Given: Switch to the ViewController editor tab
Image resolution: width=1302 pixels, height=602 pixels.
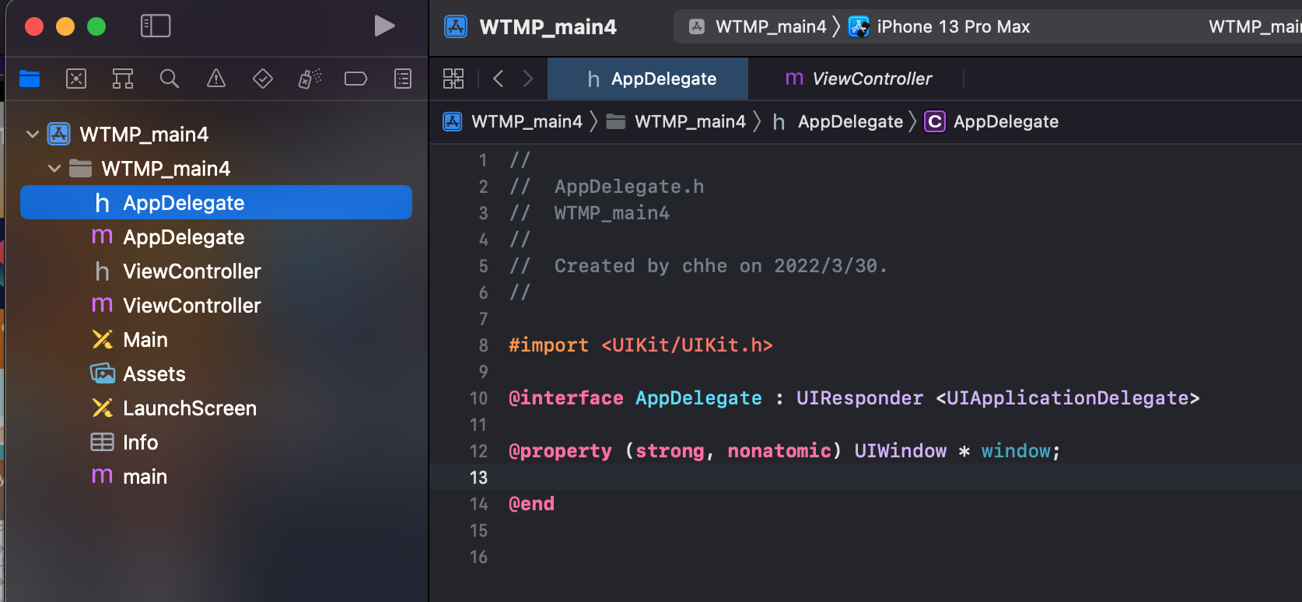Looking at the screenshot, I should (x=857, y=79).
